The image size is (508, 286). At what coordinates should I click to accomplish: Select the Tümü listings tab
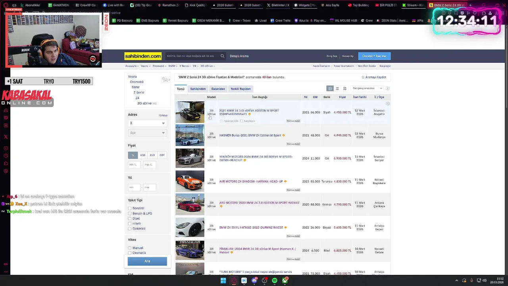[181, 89]
